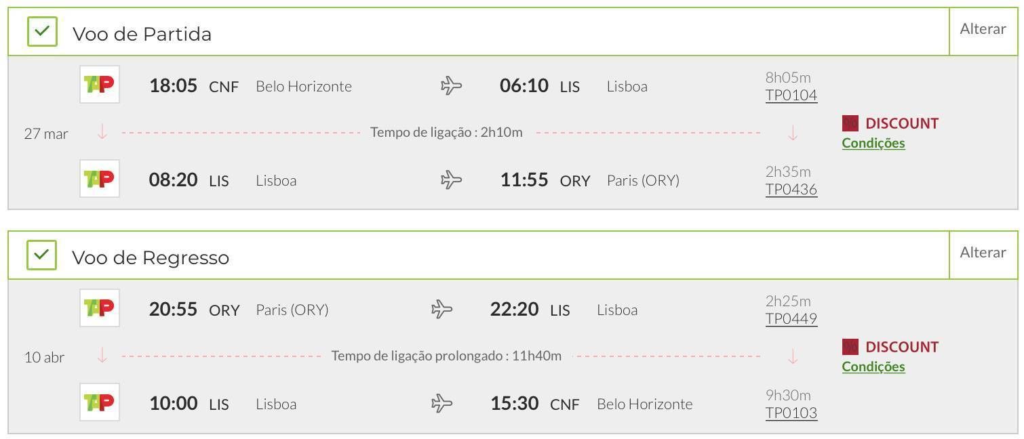
Task: Open flight number TP0436 details
Action: 791,190
